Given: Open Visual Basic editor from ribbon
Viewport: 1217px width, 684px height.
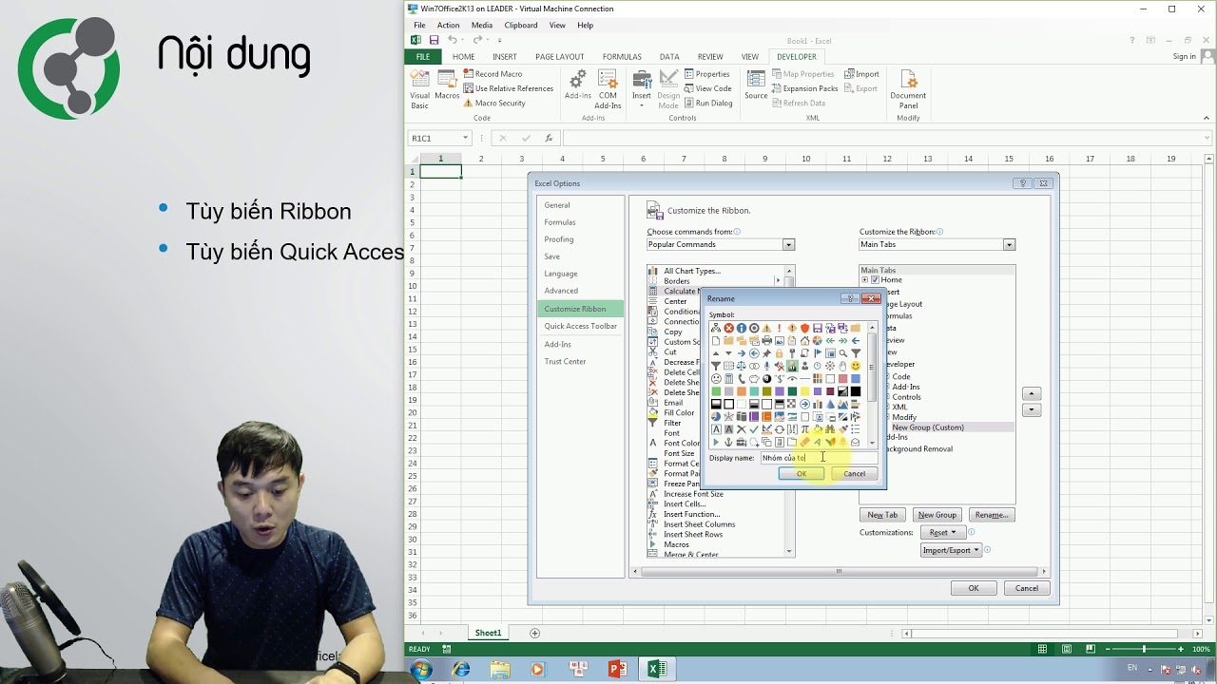Looking at the screenshot, I should click(419, 88).
